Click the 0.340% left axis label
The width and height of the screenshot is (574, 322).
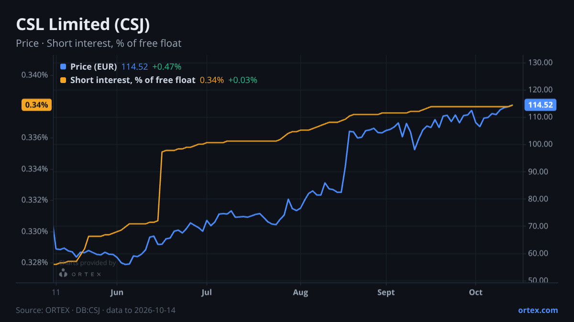point(35,75)
